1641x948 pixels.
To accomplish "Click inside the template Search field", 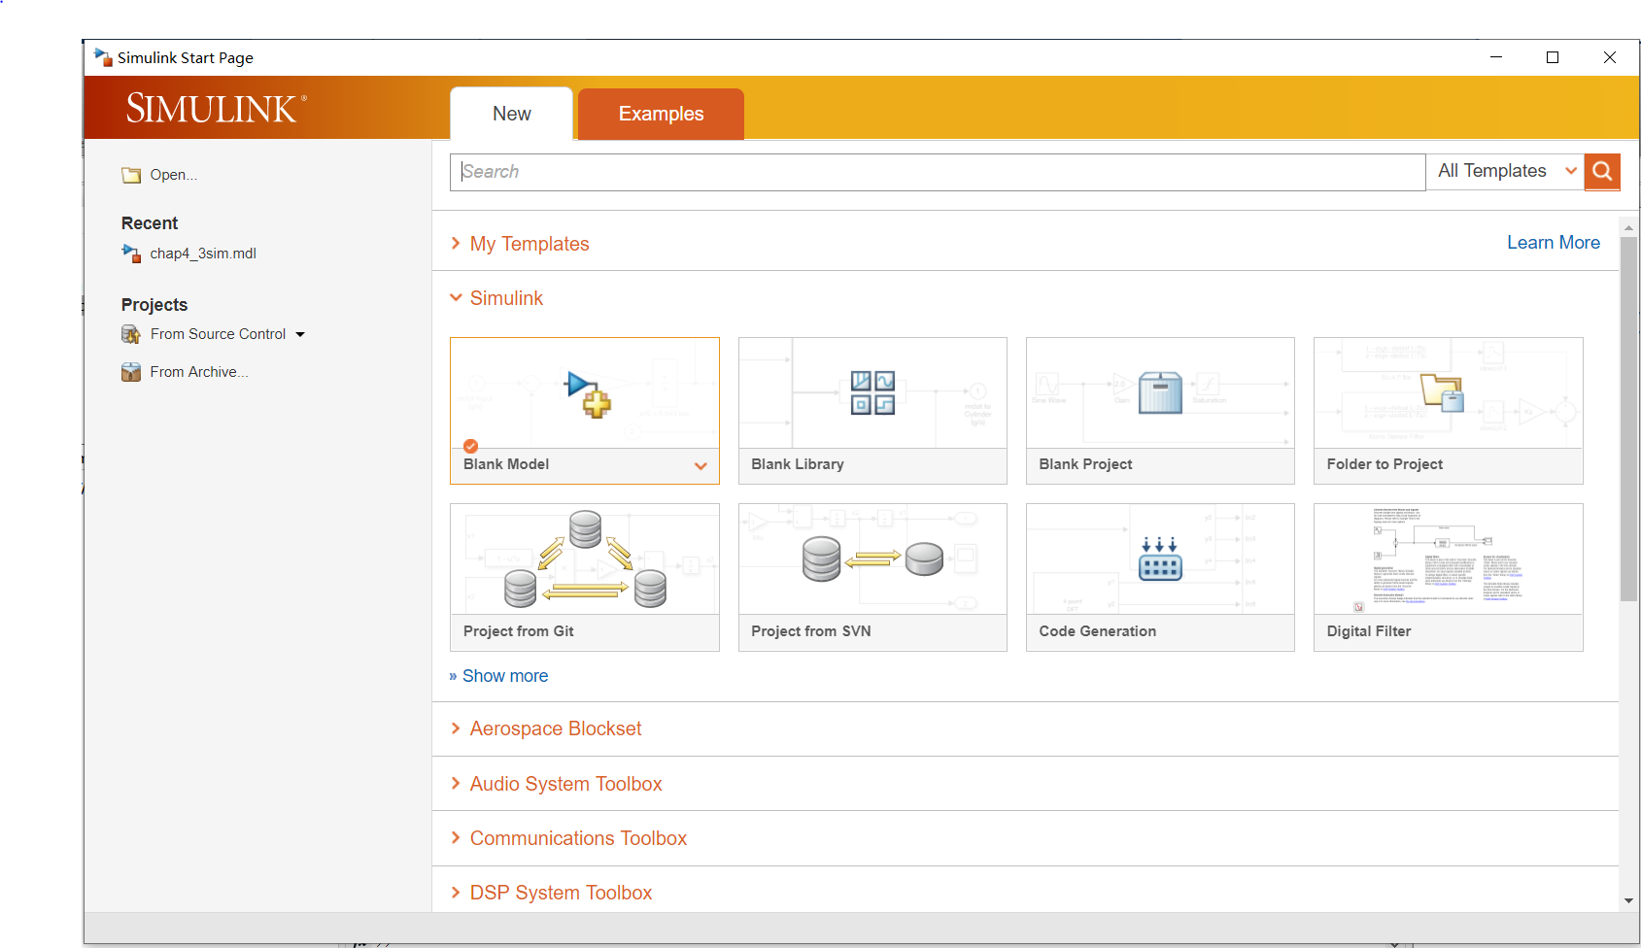I will click(x=938, y=172).
